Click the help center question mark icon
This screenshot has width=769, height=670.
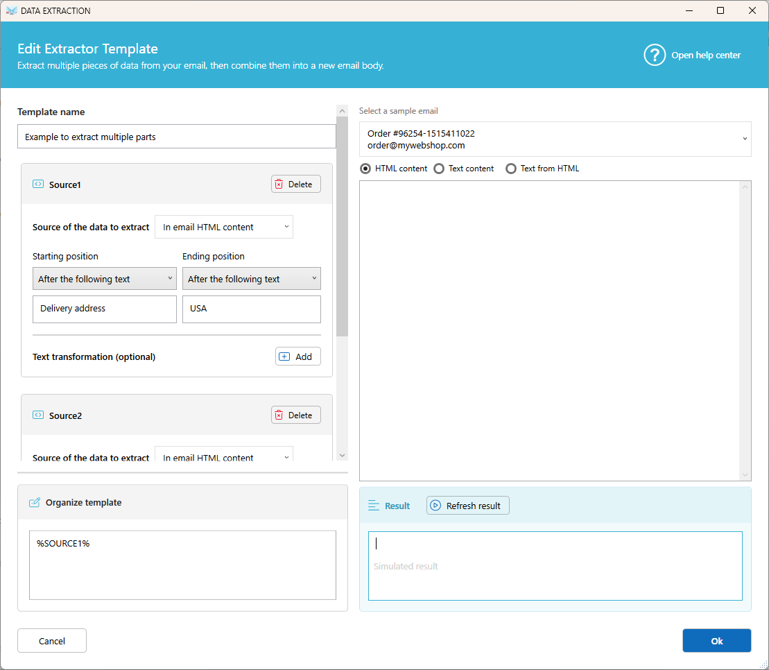tap(654, 55)
